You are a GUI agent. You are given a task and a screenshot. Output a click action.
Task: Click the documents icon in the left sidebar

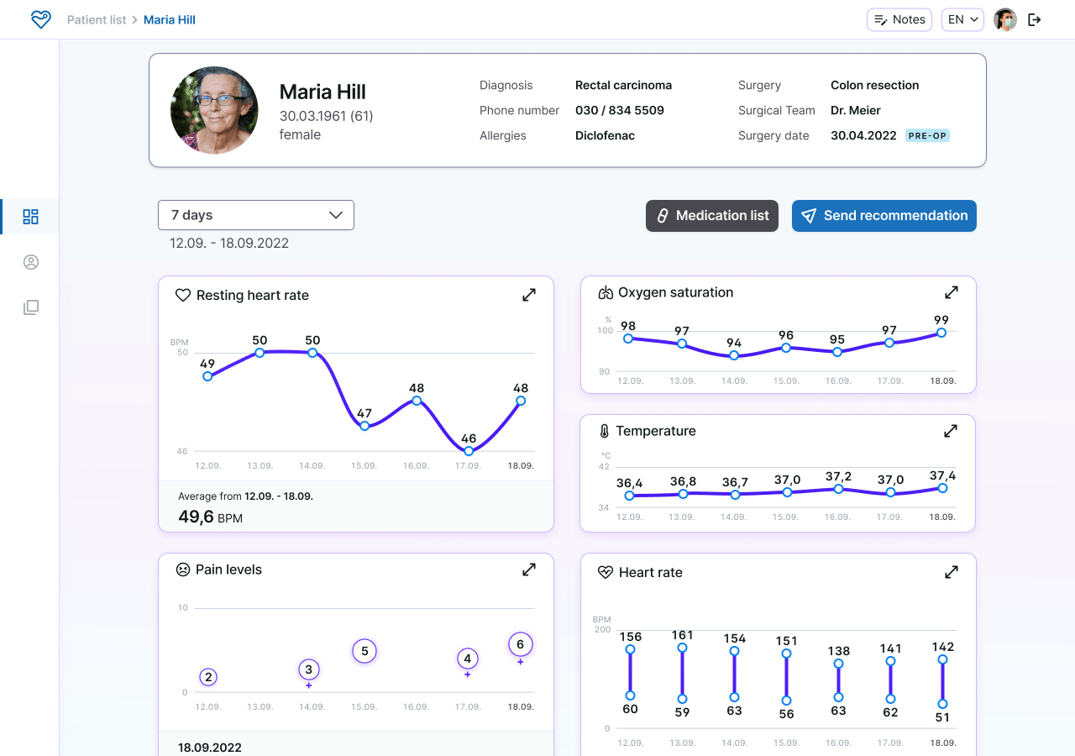coord(30,307)
